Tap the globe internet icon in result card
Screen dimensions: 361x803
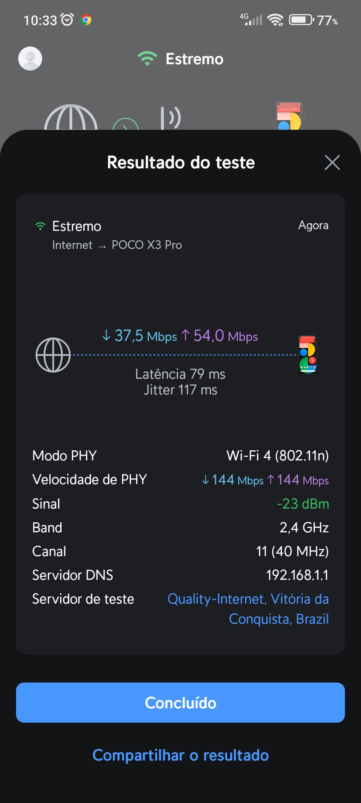coord(53,355)
